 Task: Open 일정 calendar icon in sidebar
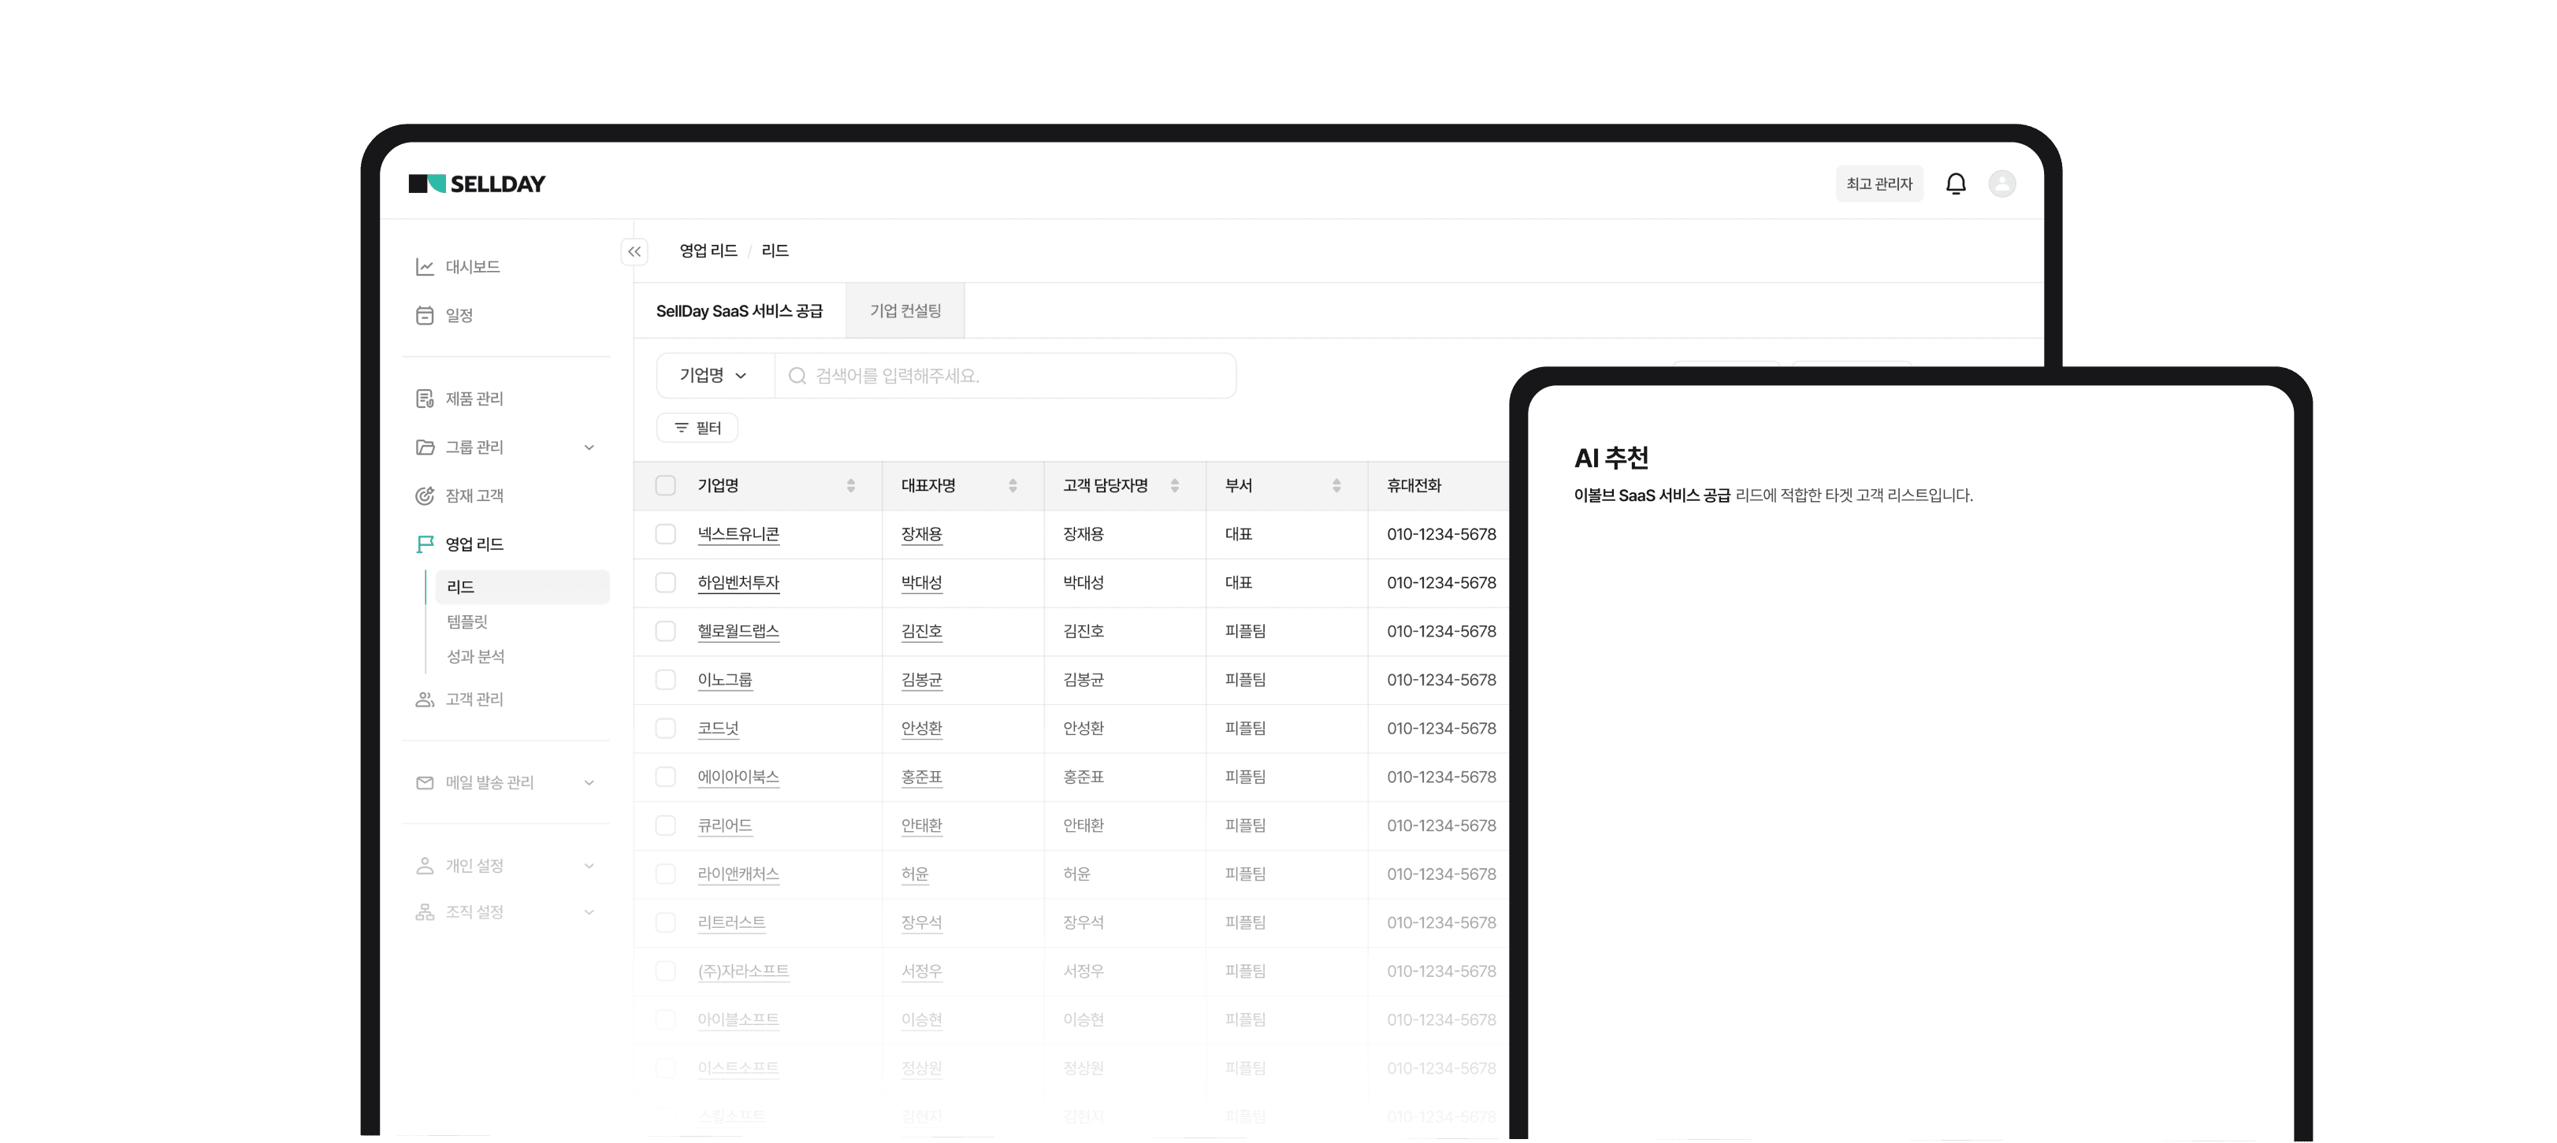425,316
